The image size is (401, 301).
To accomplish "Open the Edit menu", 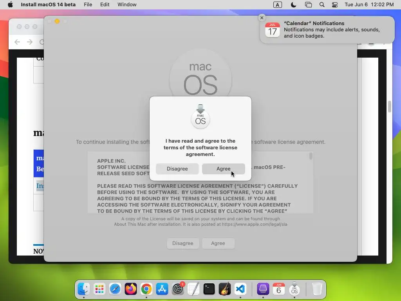I will (105, 5).
